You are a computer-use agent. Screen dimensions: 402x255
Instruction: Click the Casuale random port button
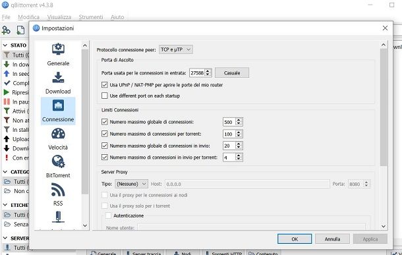pos(232,72)
